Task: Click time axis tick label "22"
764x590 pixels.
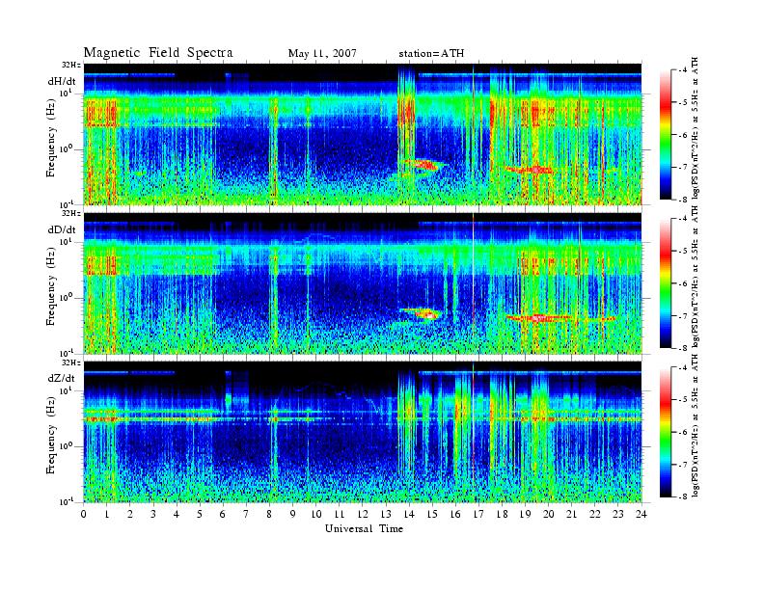Action: (x=595, y=515)
